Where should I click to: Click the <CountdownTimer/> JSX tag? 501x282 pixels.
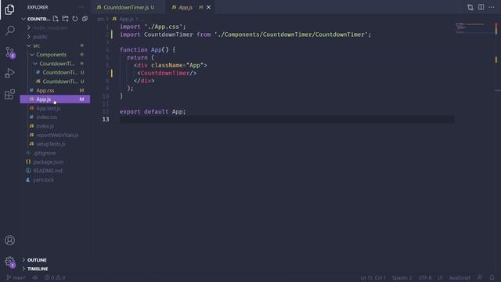167,73
